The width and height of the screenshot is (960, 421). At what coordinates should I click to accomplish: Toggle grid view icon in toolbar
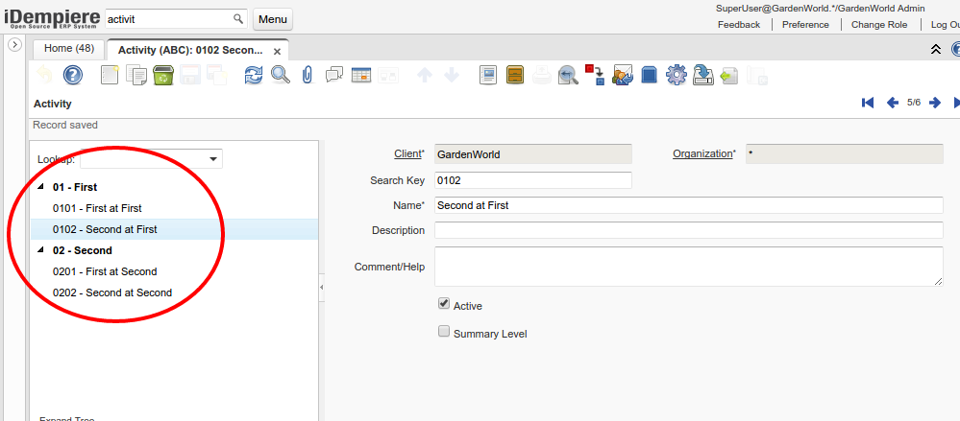pos(361,75)
